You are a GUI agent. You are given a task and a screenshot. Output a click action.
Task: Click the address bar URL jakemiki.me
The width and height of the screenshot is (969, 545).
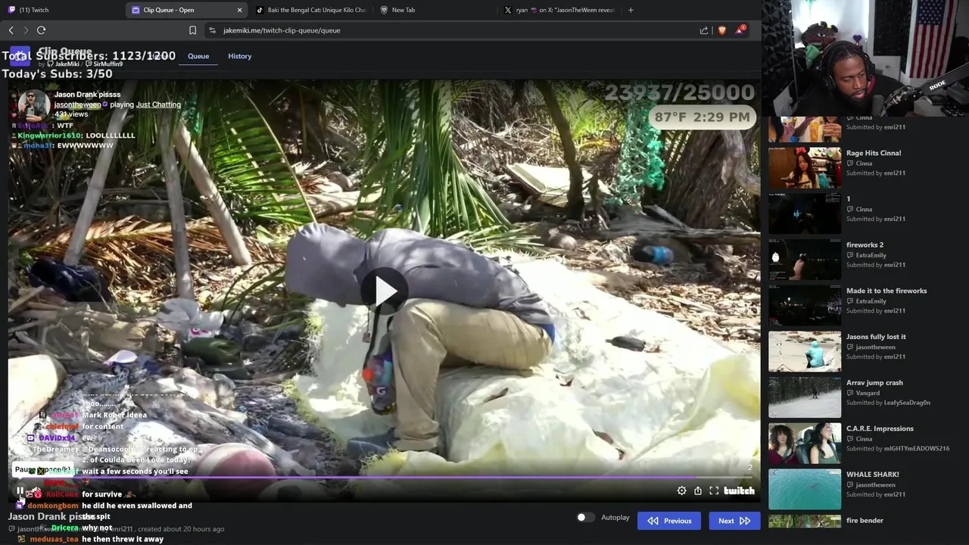coord(282,30)
